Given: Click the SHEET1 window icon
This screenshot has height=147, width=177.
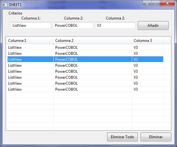Looking at the screenshot, I should pos(5,5).
